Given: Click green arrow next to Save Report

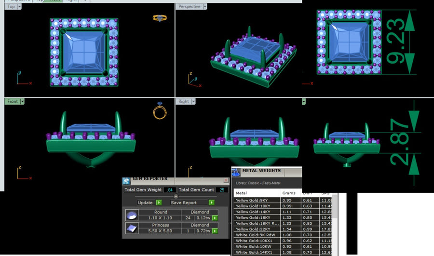Looking at the screenshot, I should (x=212, y=202).
